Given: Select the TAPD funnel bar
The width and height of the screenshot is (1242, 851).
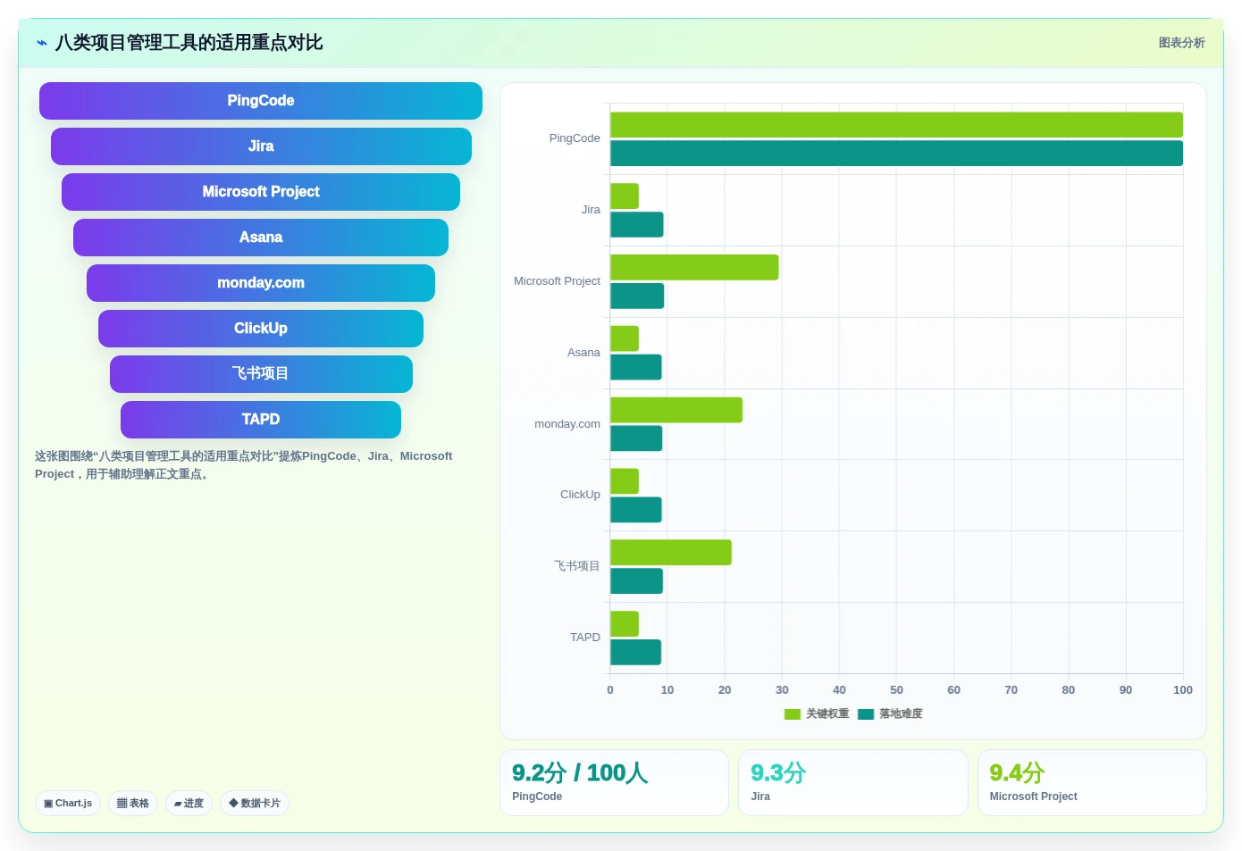Looking at the screenshot, I should point(261,420).
